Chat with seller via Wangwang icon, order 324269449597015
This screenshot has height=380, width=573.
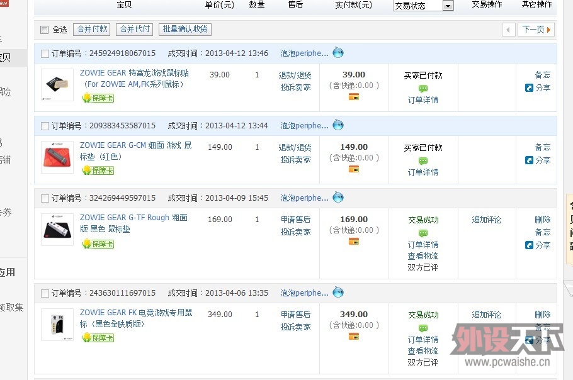(338, 197)
